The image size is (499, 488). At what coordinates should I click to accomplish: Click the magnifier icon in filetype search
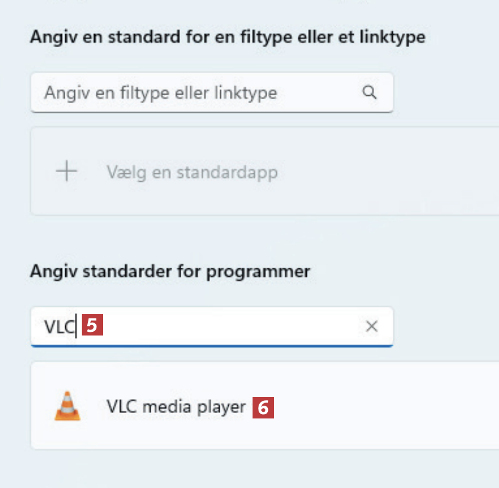coord(368,92)
